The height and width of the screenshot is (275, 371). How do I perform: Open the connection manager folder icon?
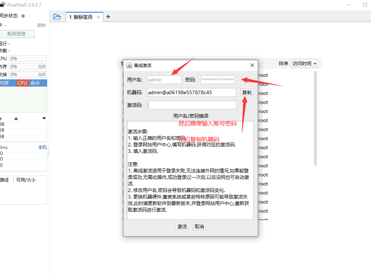tap(57, 17)
